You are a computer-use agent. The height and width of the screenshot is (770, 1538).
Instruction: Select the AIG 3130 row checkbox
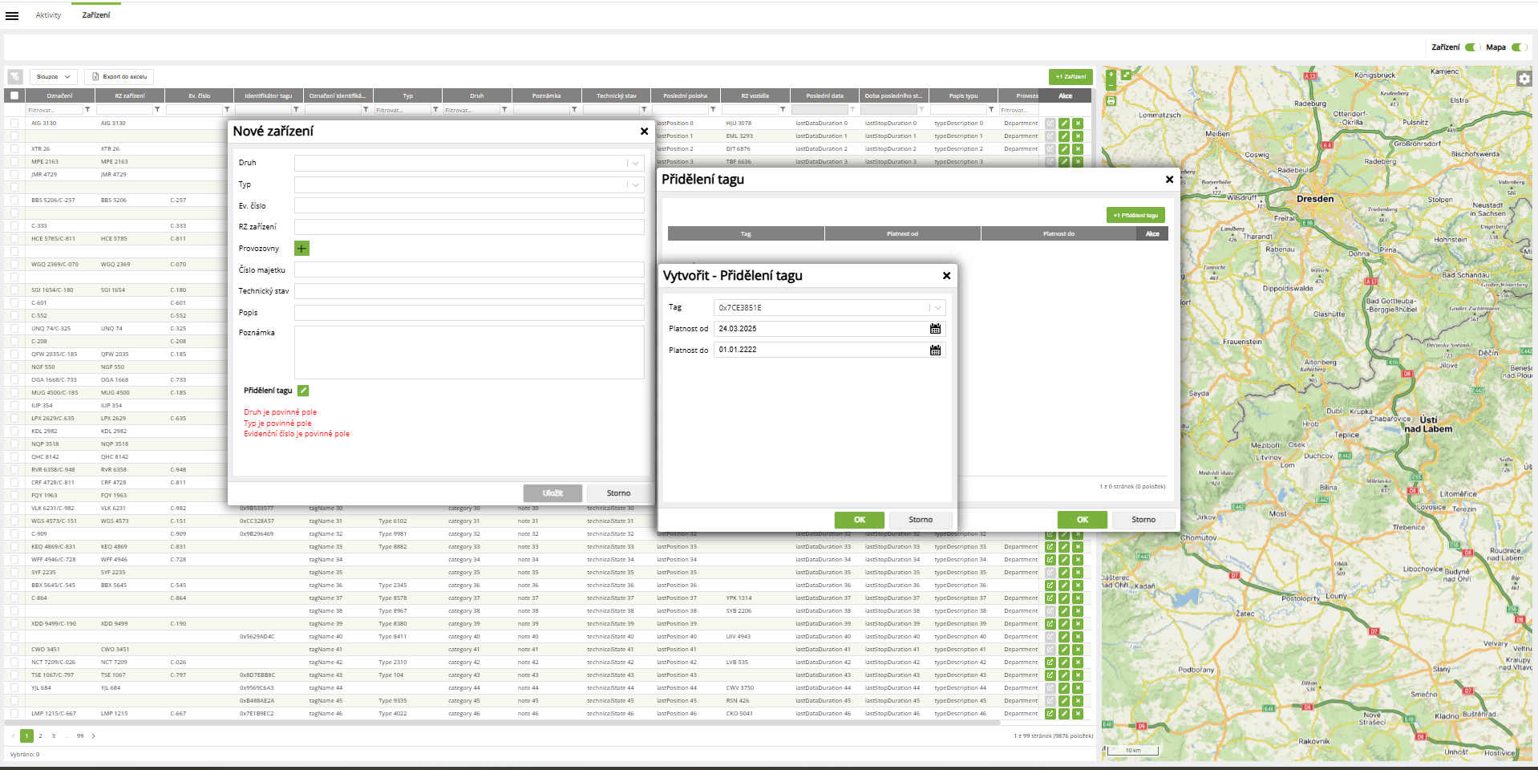point(14,124)
